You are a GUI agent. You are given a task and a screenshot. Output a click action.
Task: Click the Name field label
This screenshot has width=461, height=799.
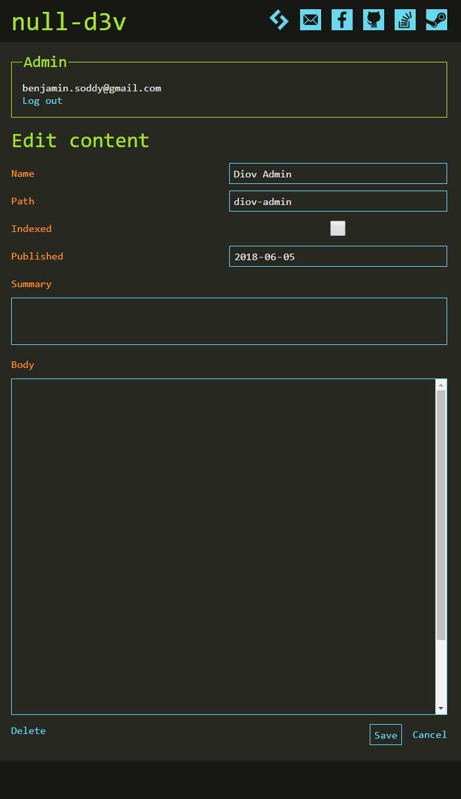23,173
